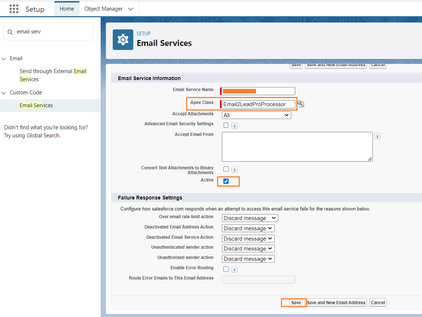Open the Accept Attachments dropdown
Screen dimensions: 422x317
pyautogui.click(x=256, y=115)
